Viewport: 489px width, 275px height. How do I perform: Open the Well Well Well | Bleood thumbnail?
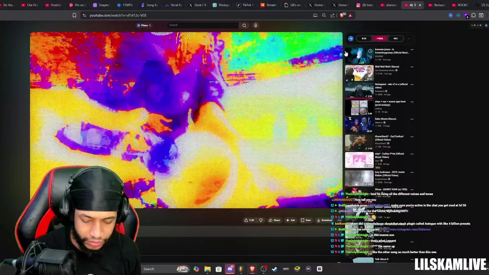[x=359, y=73]
